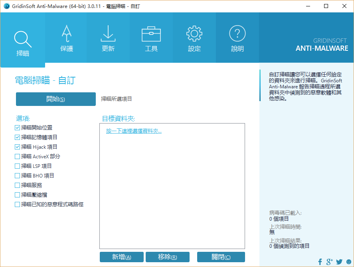Enable 掃瞄 ActiveX 部分 checkbox
The image size is (354, 267).
(x=17, y=156)
